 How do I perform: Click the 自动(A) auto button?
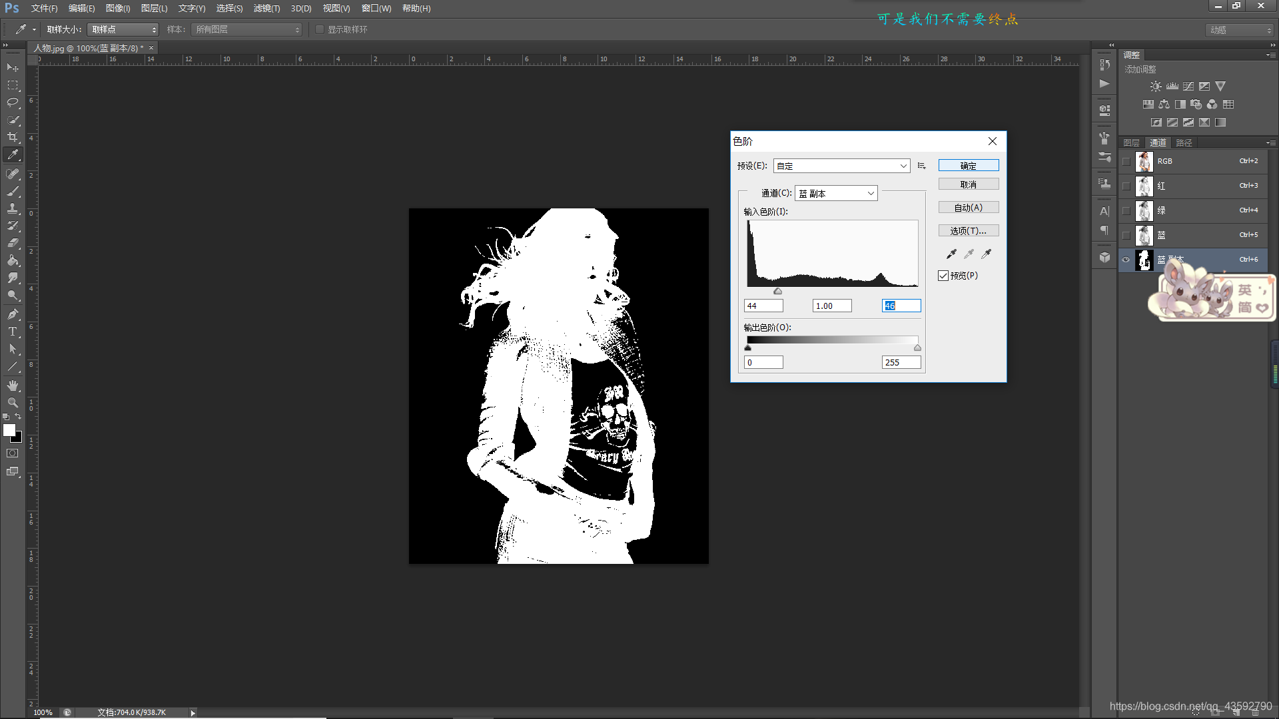968,208
